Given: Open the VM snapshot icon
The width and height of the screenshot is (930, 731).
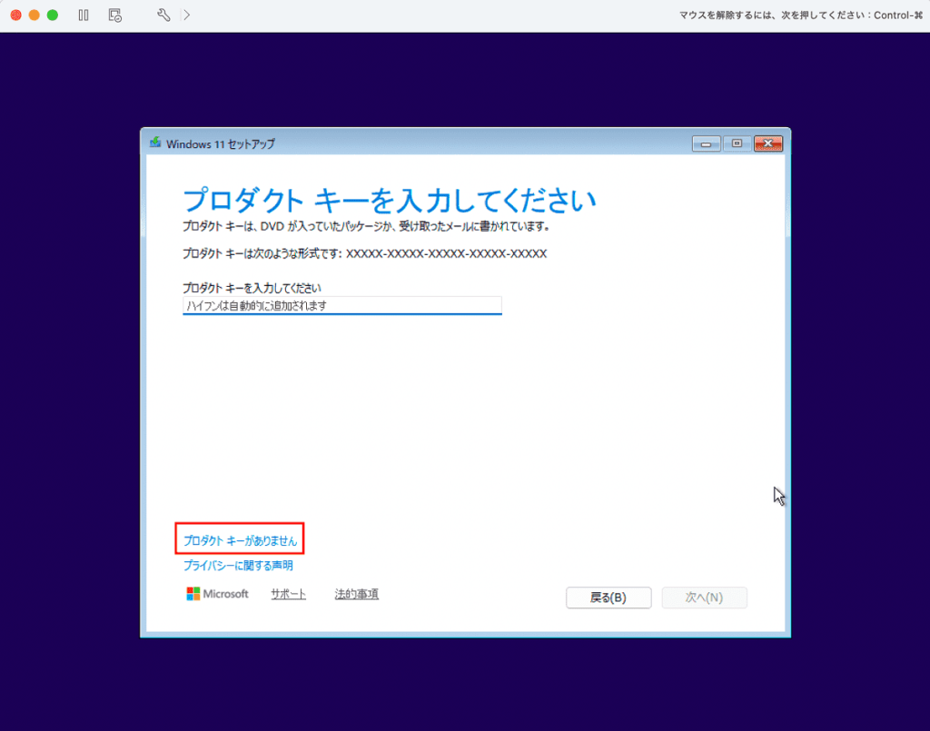Looking at the screenshot, I should coord(115,15).
